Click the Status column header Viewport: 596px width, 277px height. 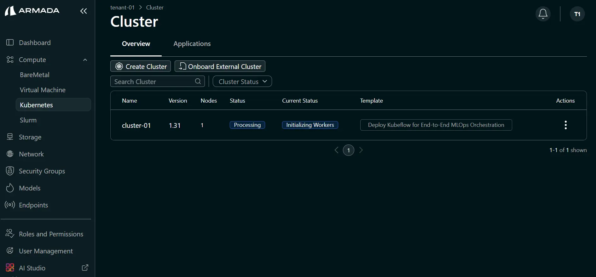click(x=237, y=100)
